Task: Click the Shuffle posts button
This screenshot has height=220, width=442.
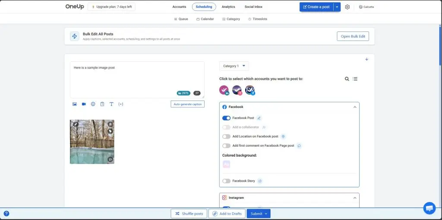Action: [x=189, y=214]
